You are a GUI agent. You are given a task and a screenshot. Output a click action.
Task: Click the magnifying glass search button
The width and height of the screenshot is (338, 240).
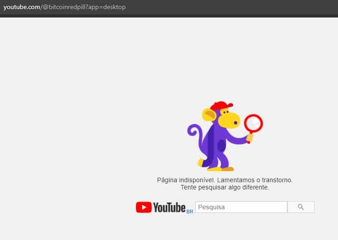[301, 207]
